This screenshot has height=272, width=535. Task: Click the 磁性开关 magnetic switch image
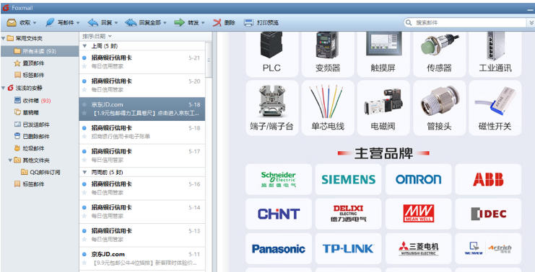(495, 101)
